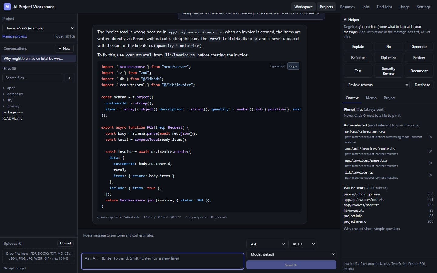Viewport: 437px width, 273px height.
Task: Remove app/invoices/page.tsx from auto-selected
Action: [431, 163]
